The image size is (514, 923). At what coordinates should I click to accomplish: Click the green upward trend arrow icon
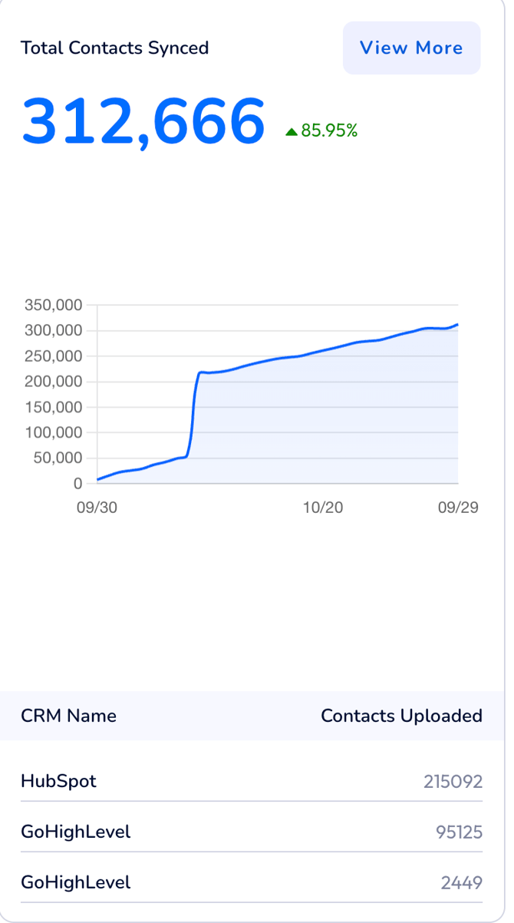tap(291, 131)
